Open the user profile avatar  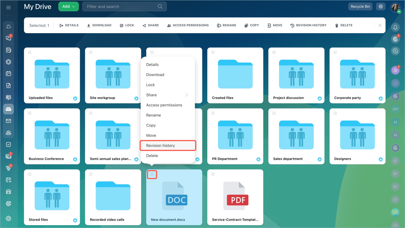(x=395, y=7)
